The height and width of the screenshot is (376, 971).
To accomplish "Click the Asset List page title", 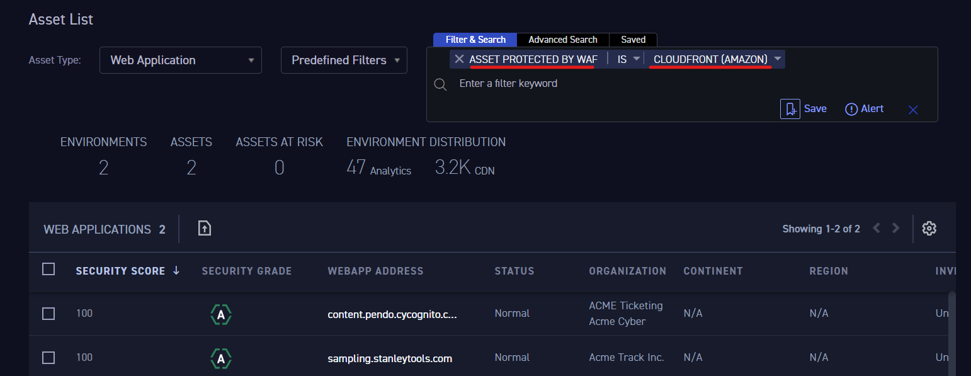I will point(61,20).
